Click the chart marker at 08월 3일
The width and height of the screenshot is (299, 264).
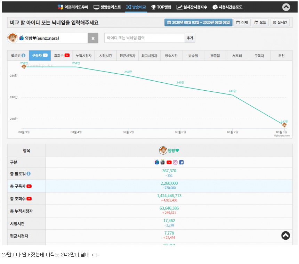24,67
